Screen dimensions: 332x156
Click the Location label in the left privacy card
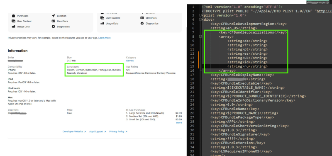click(61, 16)
